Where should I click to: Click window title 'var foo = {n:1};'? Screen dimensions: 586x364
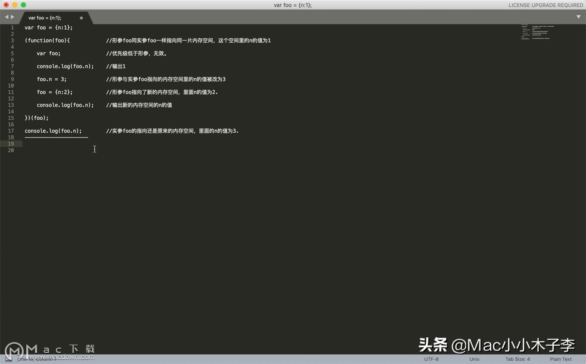293,5
